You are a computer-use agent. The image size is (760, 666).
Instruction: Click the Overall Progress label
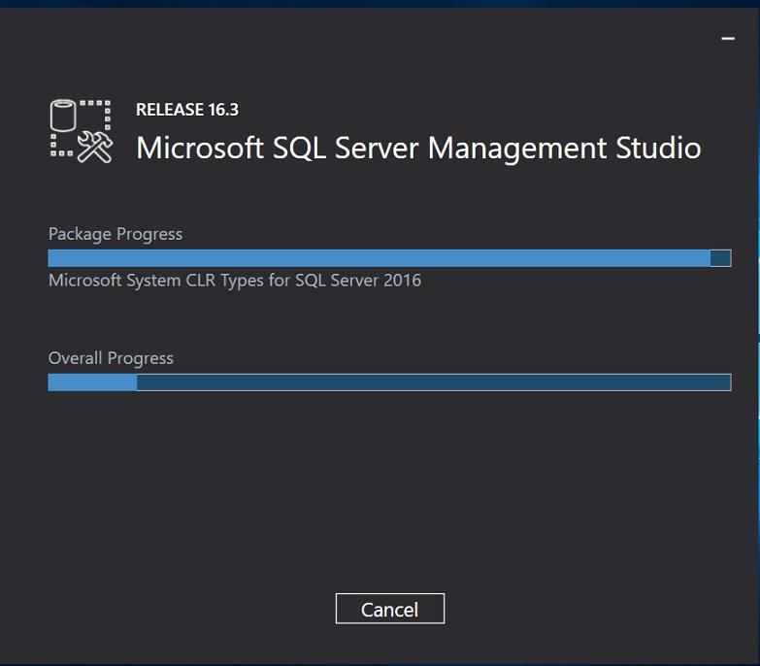point(111,358)
